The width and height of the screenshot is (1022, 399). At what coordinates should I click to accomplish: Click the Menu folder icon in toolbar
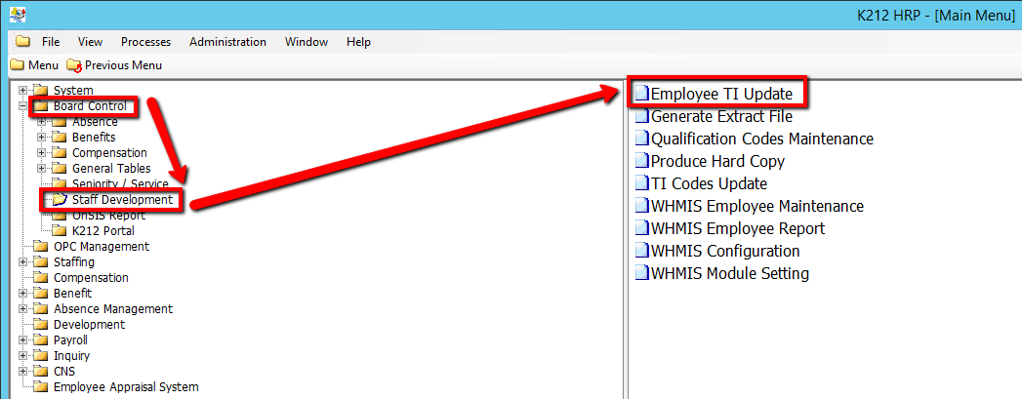(x=17, y=65)
